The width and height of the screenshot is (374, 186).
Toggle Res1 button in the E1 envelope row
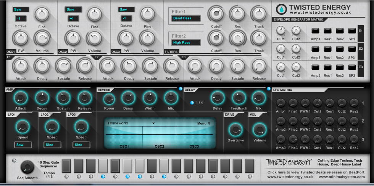pos(327,31)
